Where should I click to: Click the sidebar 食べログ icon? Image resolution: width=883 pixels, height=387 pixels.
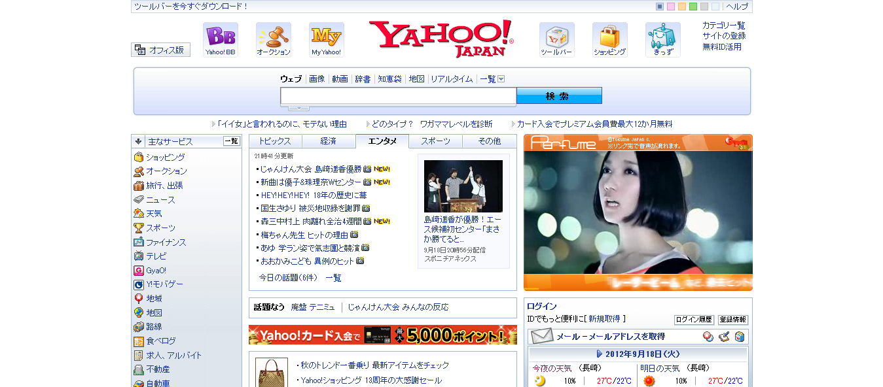[x=139, y=341]
